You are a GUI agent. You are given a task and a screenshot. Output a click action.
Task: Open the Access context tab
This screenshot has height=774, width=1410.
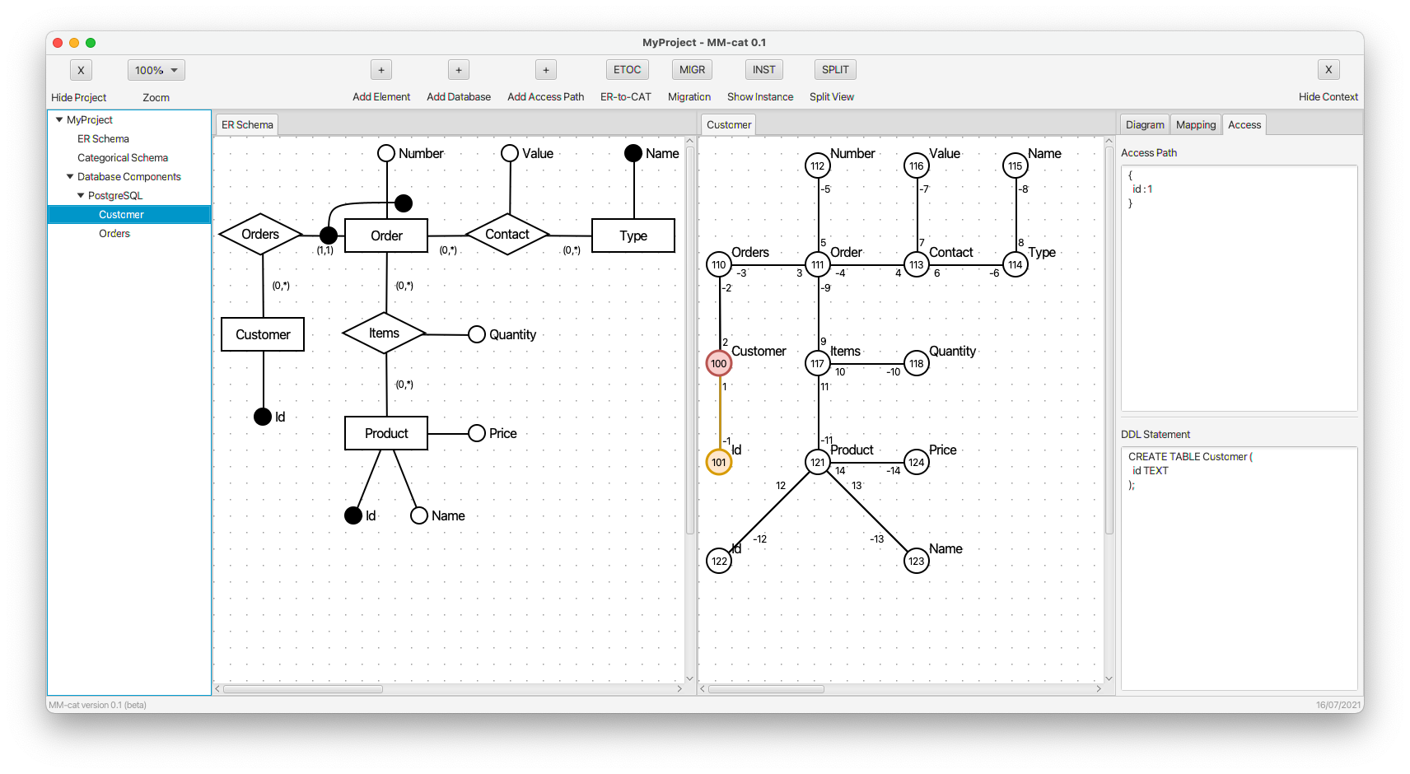coord(1244,125)
